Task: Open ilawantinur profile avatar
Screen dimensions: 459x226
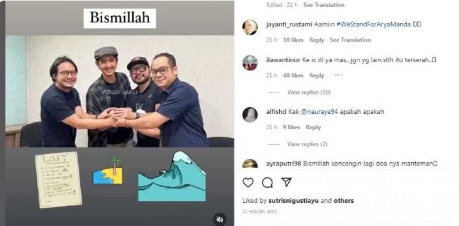Action: (x=250, y=63)
